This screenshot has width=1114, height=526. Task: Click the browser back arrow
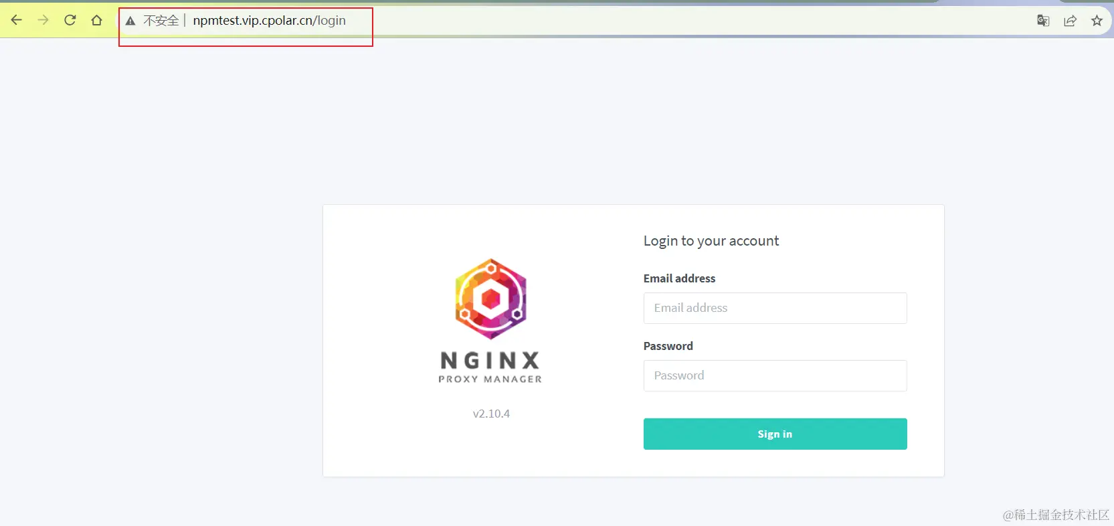17,20
